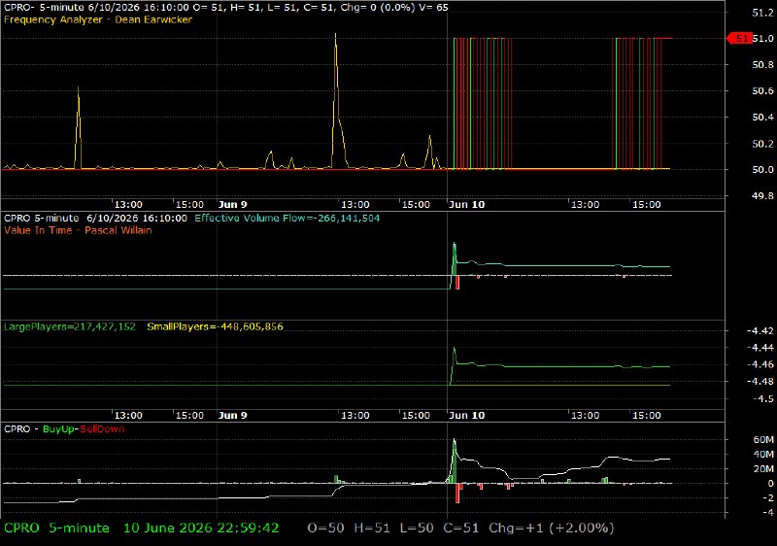The height and width of the screenshot is (546, 777).
Task: Click the 51.2 price axis label
Action: coord(762,13)
